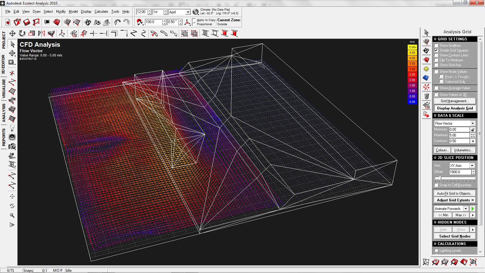Check Show Node Values

coord(436,72)
